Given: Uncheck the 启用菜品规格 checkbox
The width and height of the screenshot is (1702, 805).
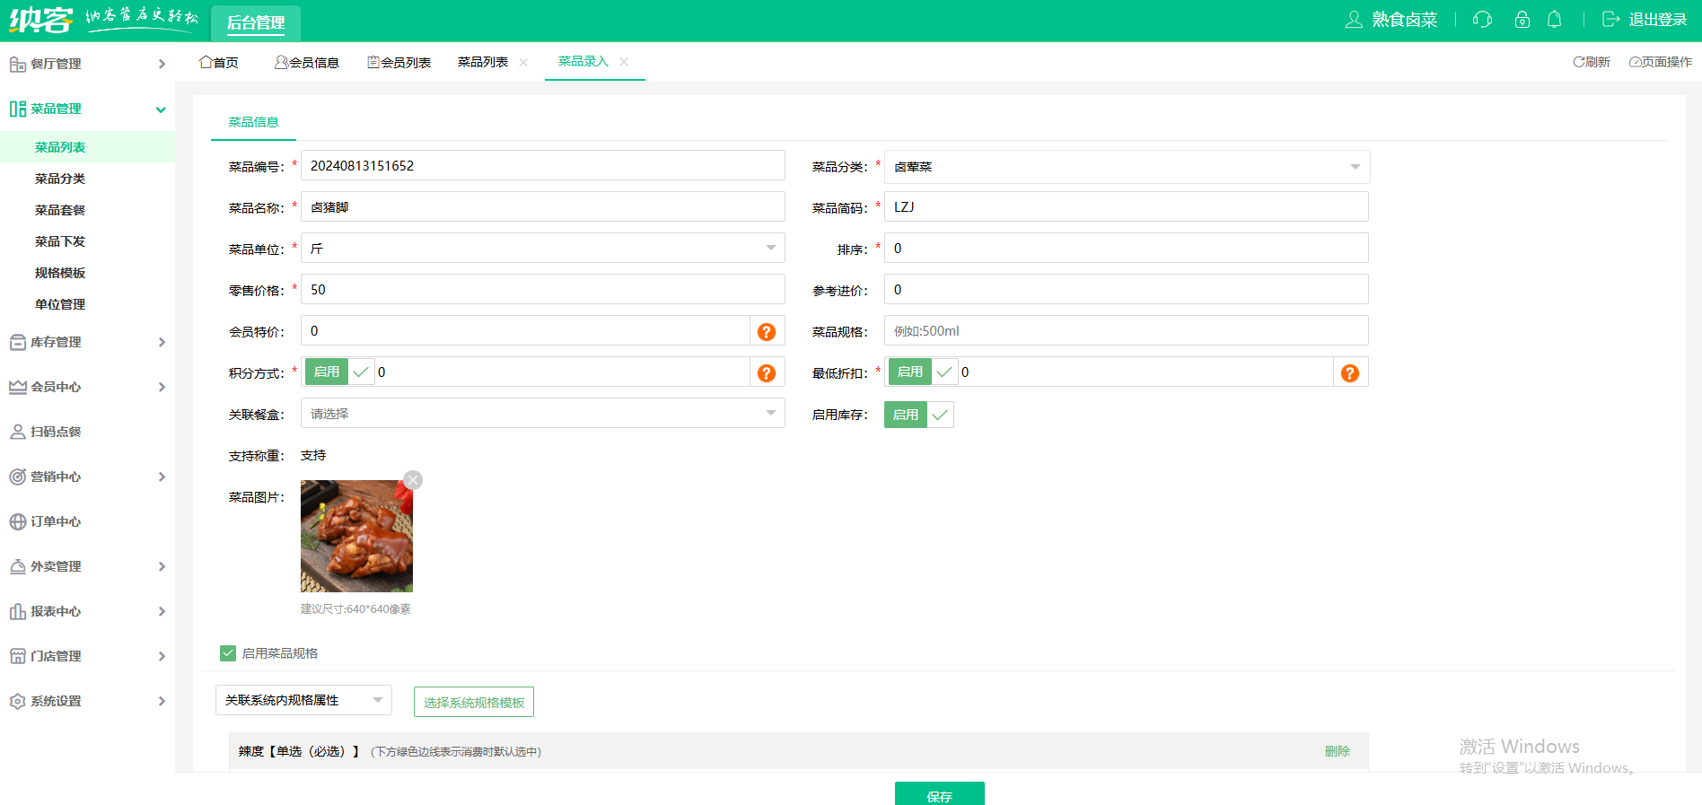Looking at the screenshot, I should coord(228,653).
